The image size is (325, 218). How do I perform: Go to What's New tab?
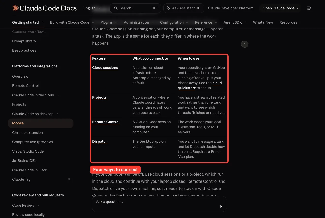tap(263, 22)
